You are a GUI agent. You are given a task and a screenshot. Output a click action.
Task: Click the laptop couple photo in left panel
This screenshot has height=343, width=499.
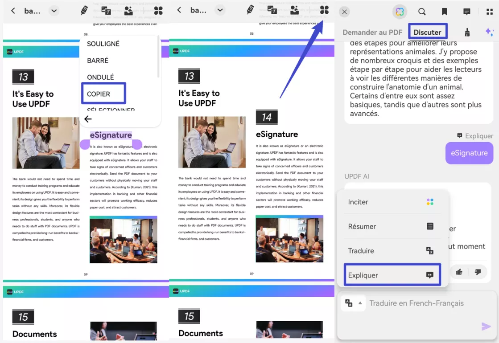[x=46, y=143]
